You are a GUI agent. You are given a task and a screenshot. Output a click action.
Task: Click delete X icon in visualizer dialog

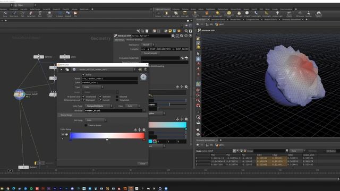click(x=62, y=70)
